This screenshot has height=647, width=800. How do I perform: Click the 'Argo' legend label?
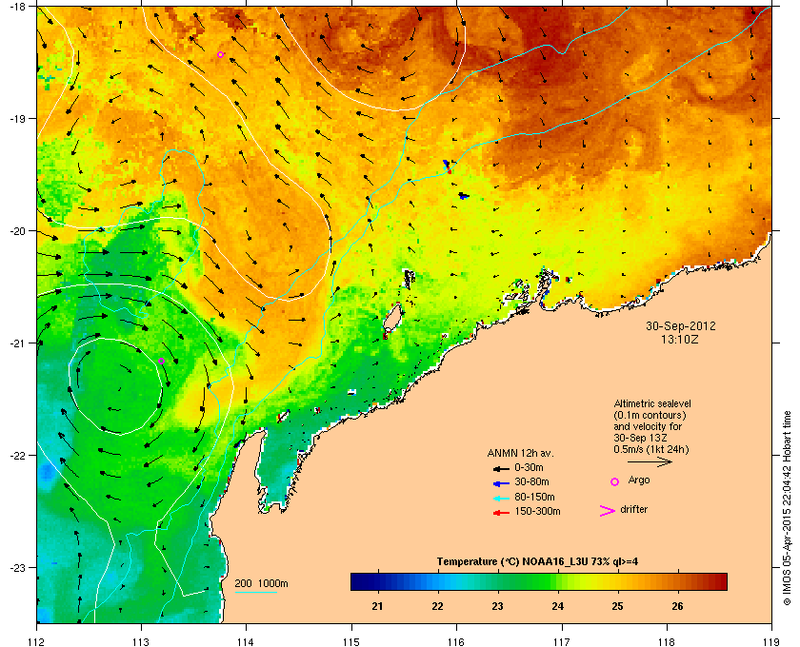639,480
